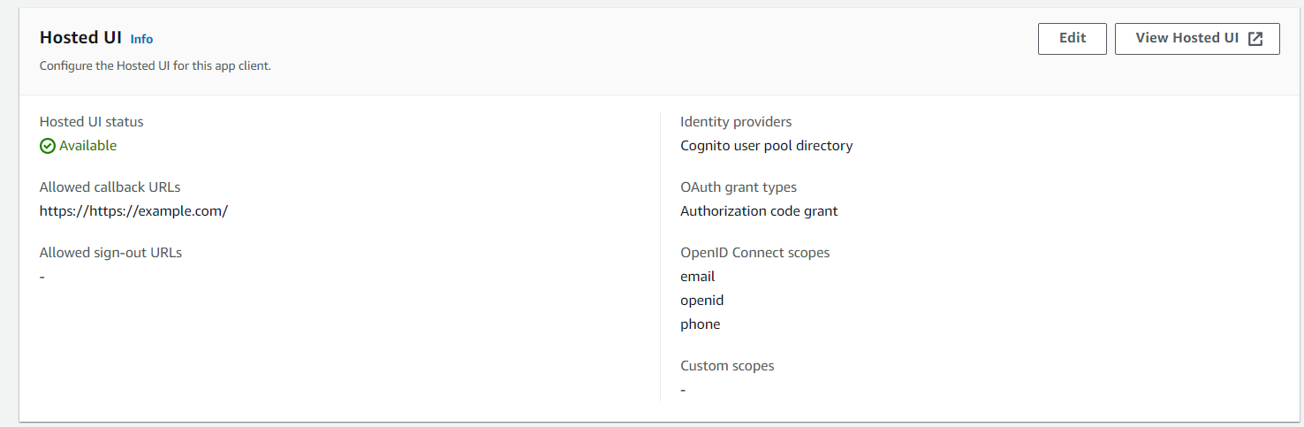Click the Identity providers label

point(736,122)
